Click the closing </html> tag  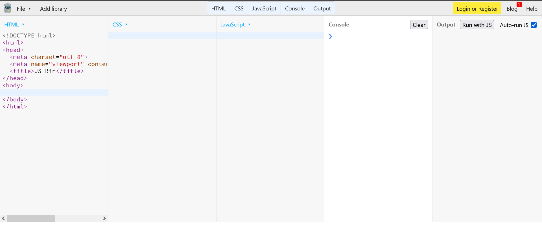[15, 106]
